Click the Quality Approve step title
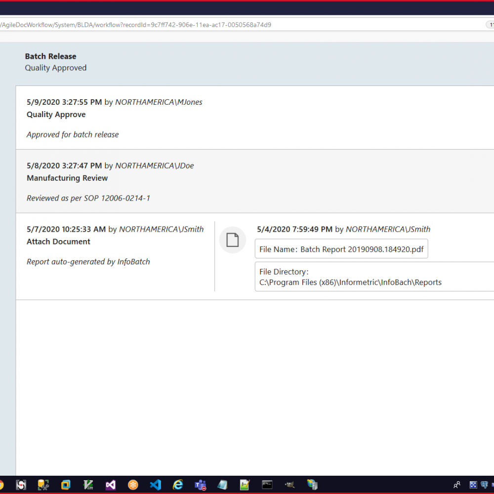494x494 pixels. [x=56, y=115]
